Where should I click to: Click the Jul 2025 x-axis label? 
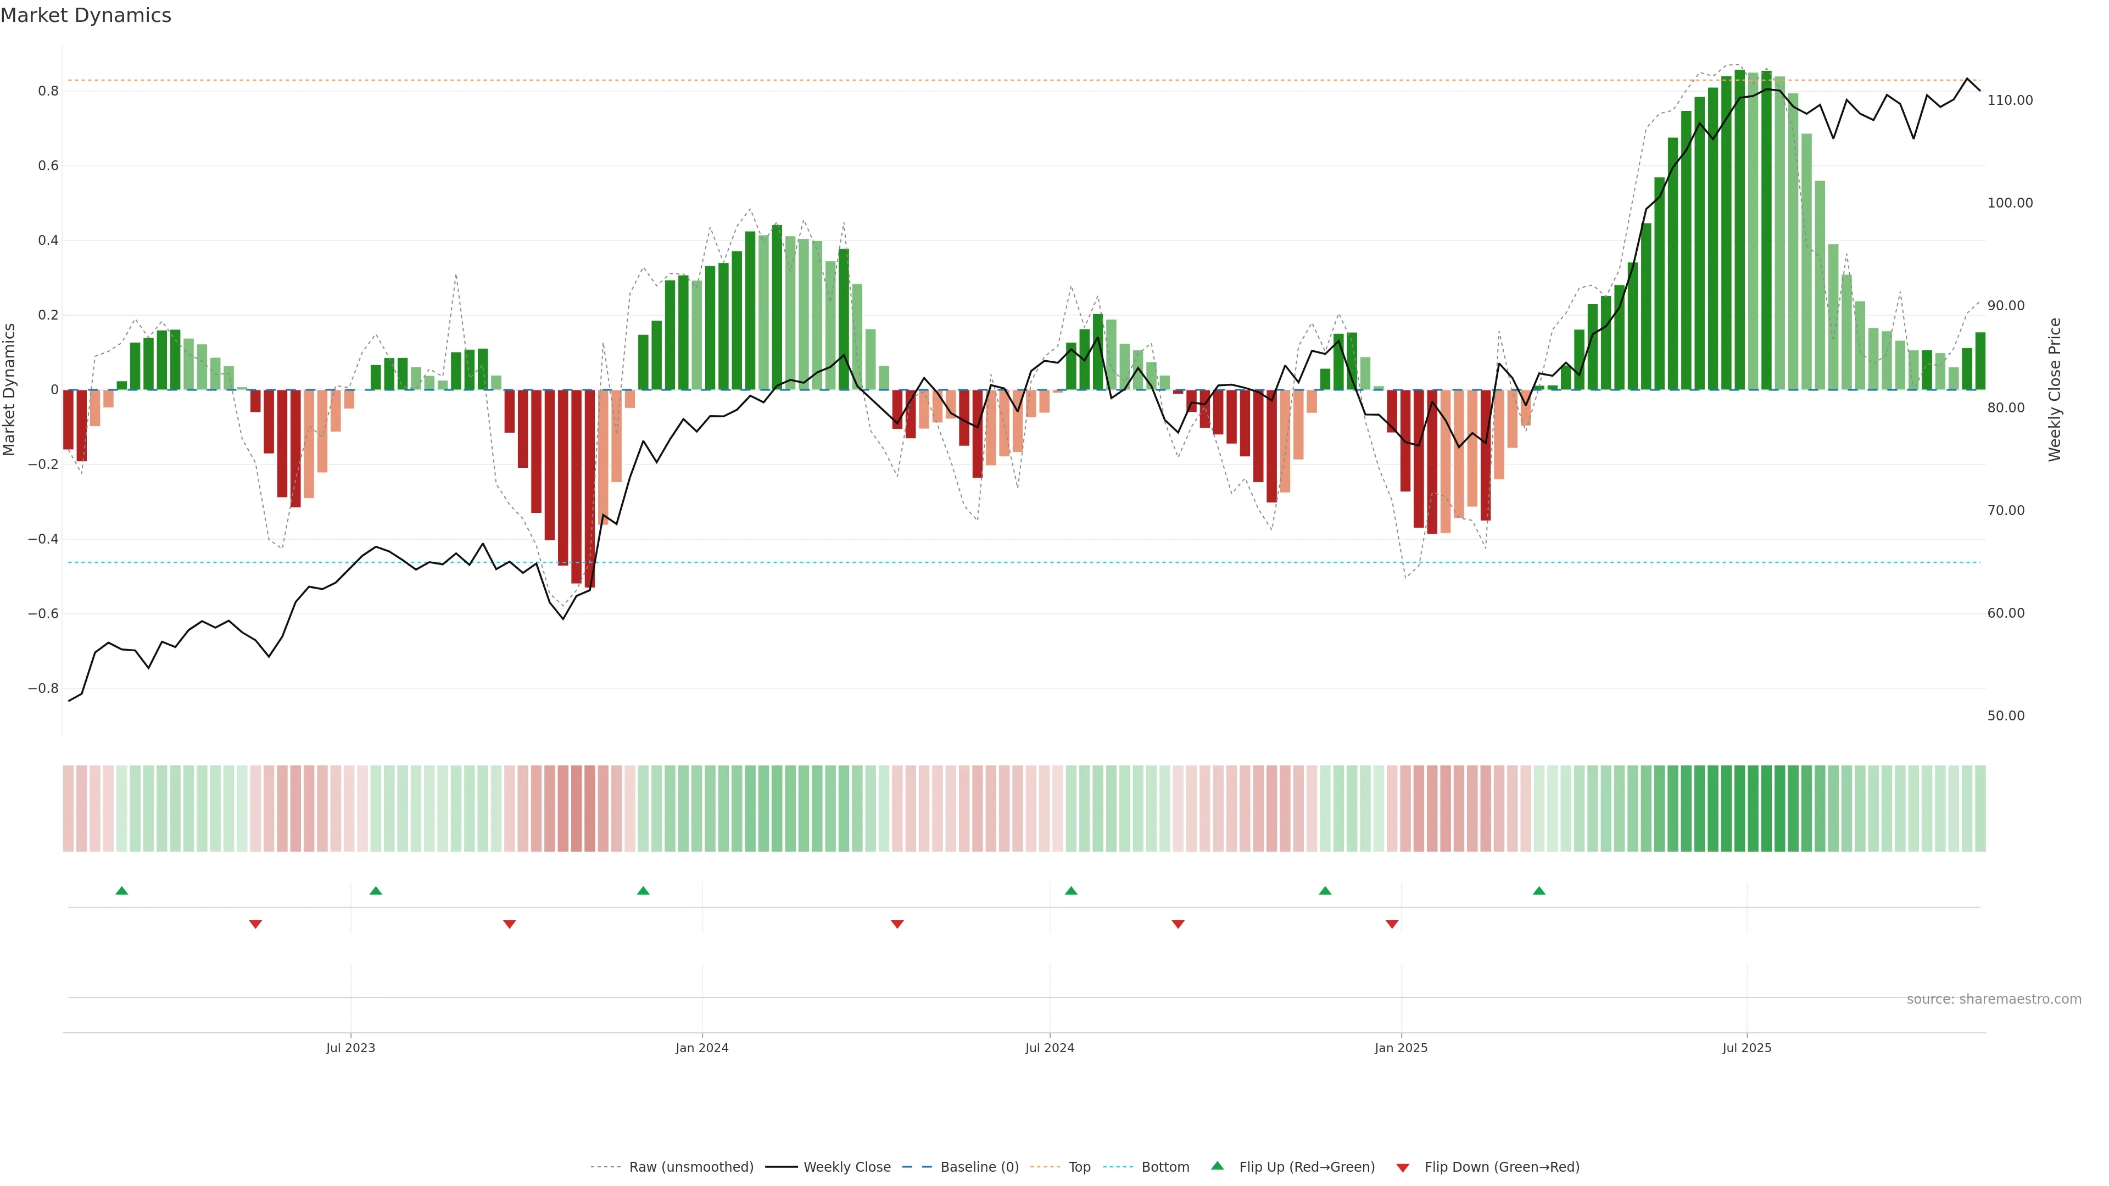[x=1747, y=1048]
